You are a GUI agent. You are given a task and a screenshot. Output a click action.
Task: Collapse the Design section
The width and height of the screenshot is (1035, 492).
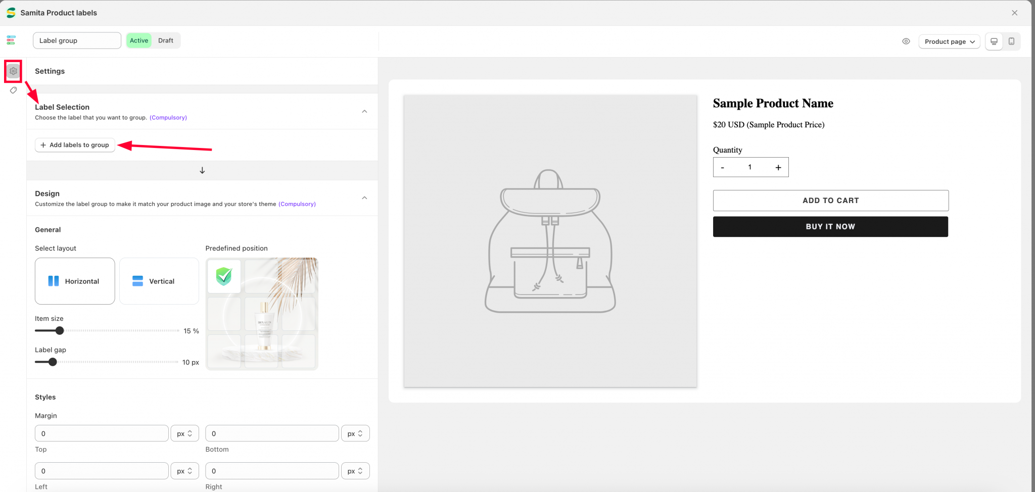click(x=364, y=198)
